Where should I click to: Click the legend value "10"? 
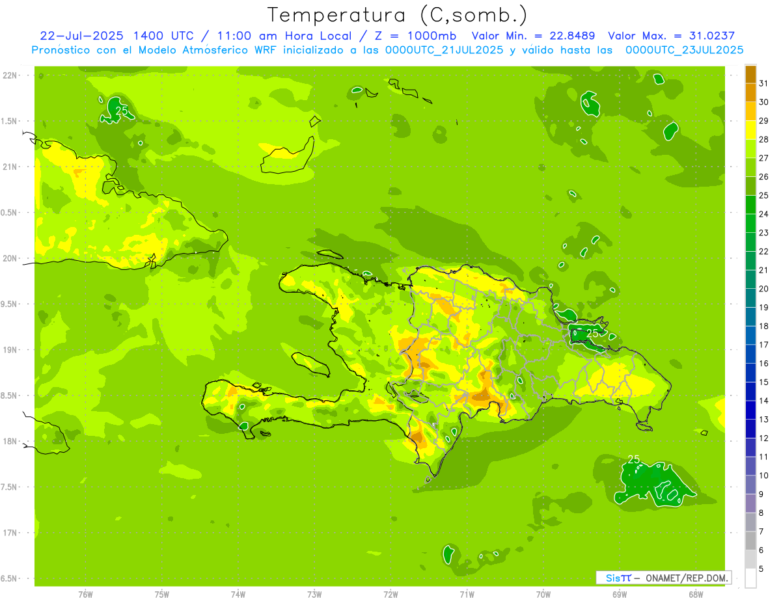click(x=764, y=476)
